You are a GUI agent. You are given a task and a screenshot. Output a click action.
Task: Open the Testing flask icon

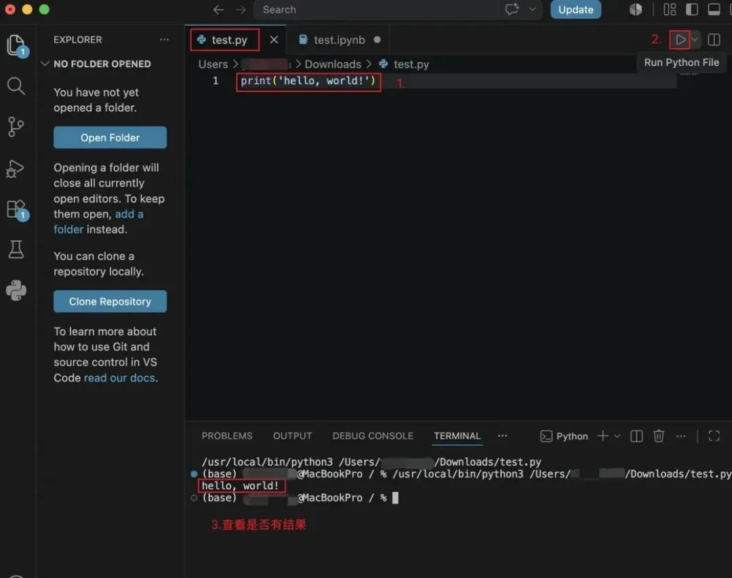[16, 250]
